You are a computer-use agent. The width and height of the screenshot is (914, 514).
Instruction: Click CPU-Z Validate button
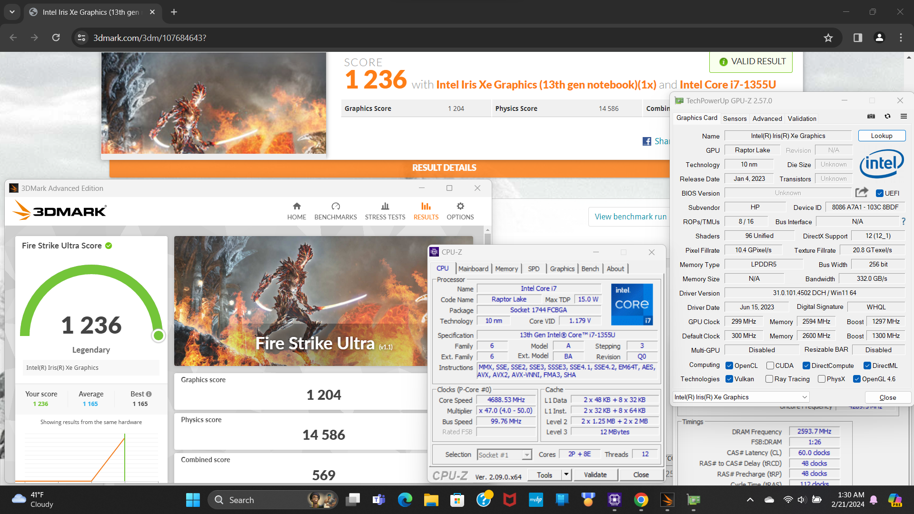[x=595, y=474]
